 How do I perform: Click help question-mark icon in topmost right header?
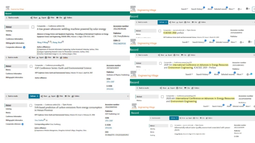pyautogui.click(x=239, y=9)
